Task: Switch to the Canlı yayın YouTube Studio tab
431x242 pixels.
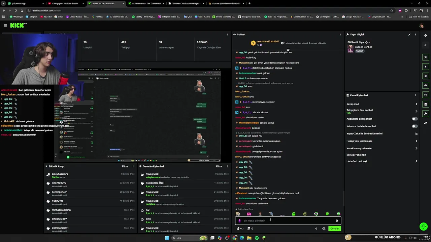Action: pyautogui.click(x=66, y=3)
